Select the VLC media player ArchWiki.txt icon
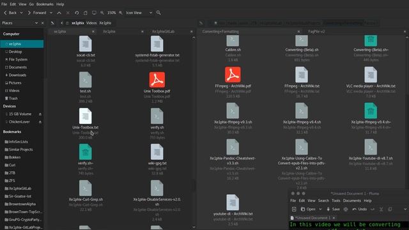This screenshot has height=230, width=409. [x=371, y=75]
